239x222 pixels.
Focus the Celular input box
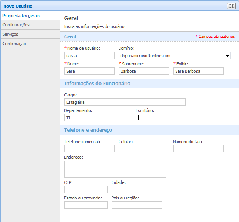tap(144, 149)
